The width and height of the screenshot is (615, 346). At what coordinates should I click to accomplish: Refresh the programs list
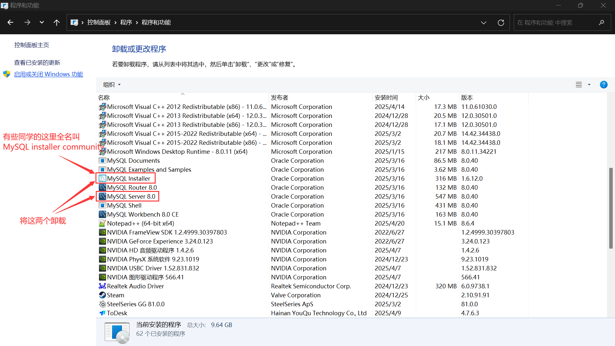pos(501,22)
